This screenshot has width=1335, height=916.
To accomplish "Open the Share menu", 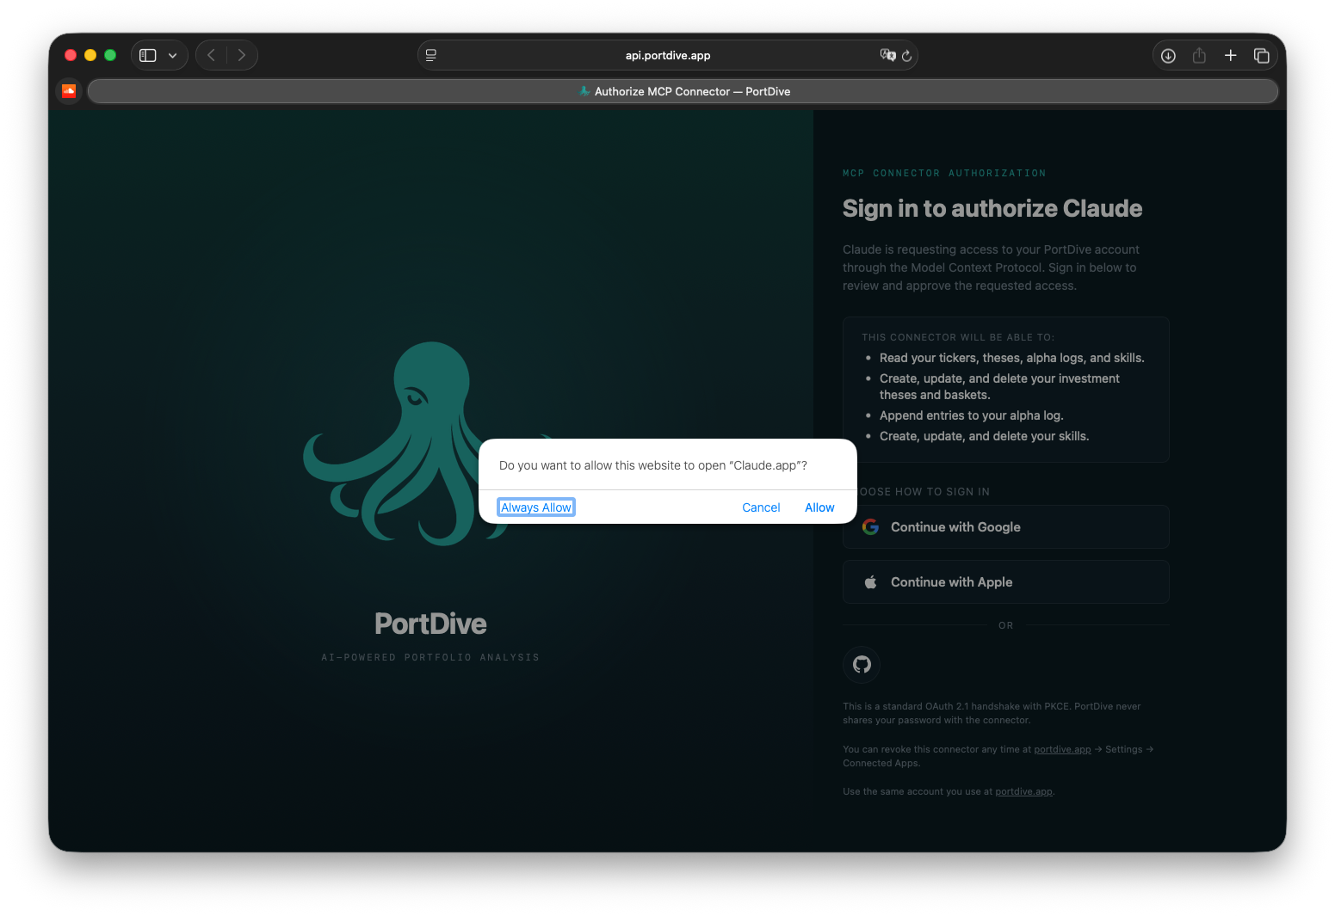I will point(1199,55).
